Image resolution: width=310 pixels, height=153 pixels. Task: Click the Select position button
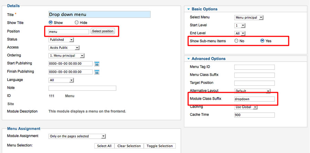tap(103, 31)
